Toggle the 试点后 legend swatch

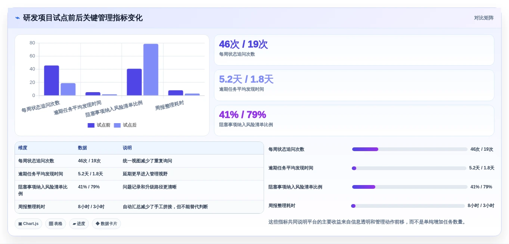(x=117, y=125)
